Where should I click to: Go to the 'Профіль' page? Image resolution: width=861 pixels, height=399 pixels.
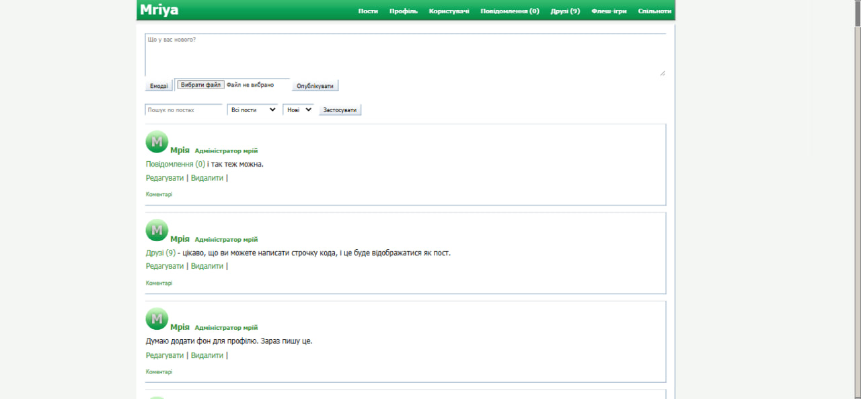coord(404,11)
